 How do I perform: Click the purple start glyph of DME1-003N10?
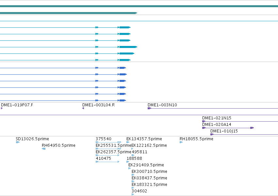click(150, 108)
